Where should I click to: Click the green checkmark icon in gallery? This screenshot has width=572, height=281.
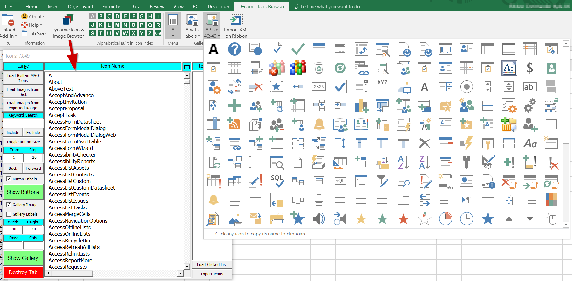pos(298,49)
